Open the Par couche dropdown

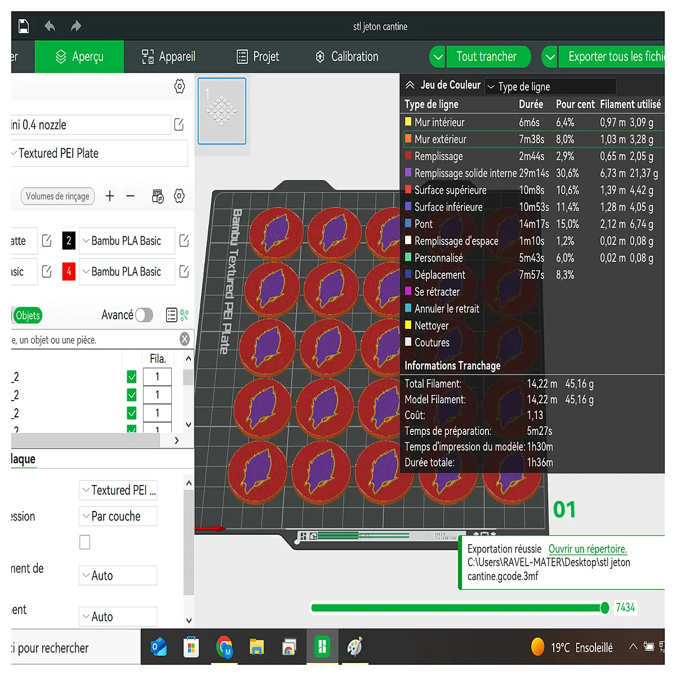pos(118,516)
